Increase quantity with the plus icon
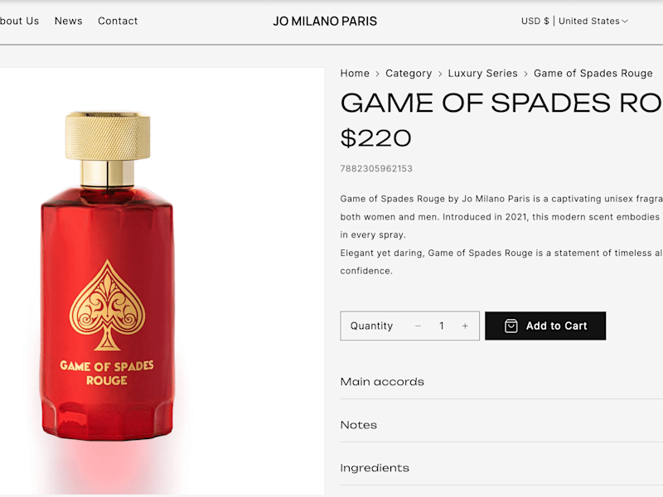 [465, 326]
